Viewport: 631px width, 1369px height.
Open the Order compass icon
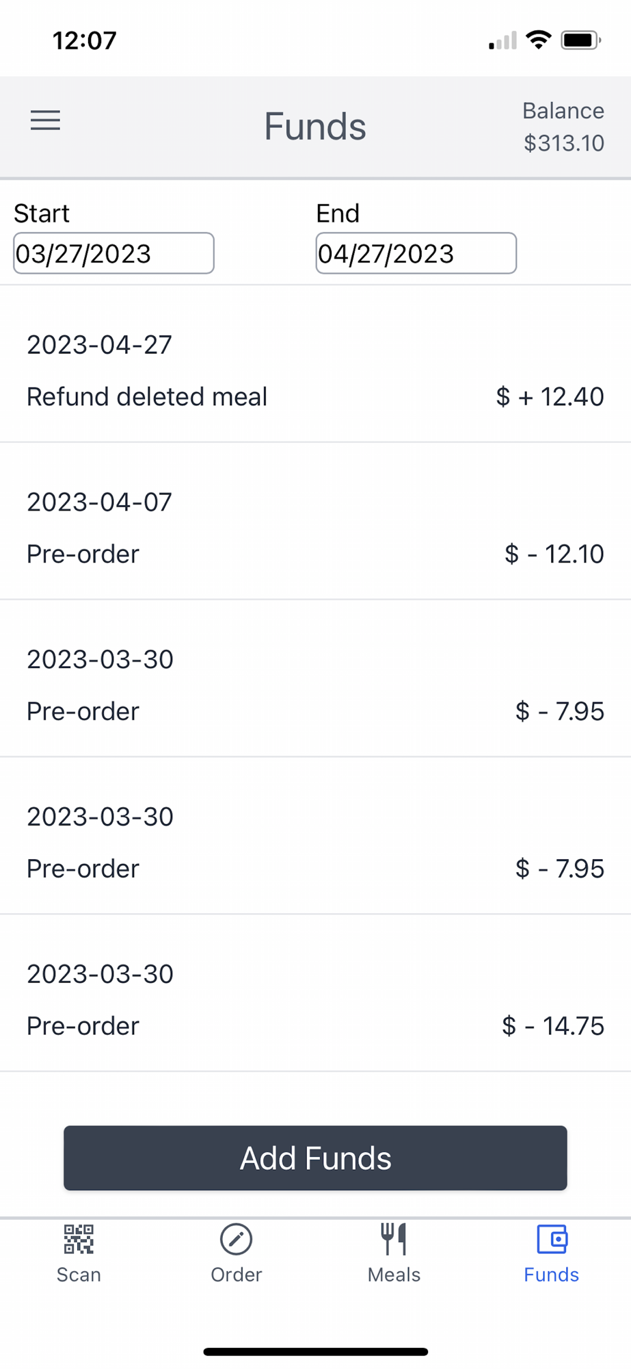(236, 1239)
